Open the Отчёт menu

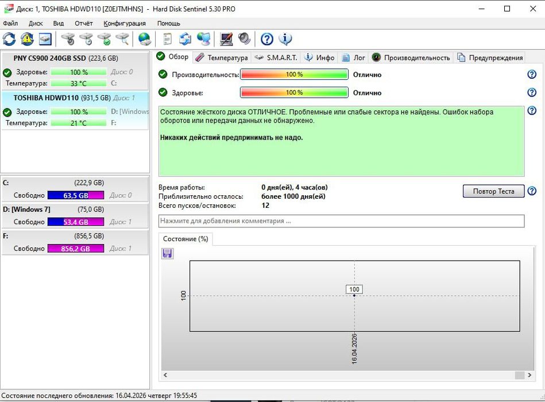83,24
